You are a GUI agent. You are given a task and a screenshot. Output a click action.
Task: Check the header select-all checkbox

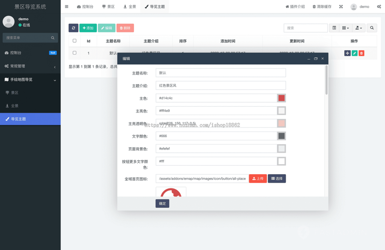coord(74,41)
